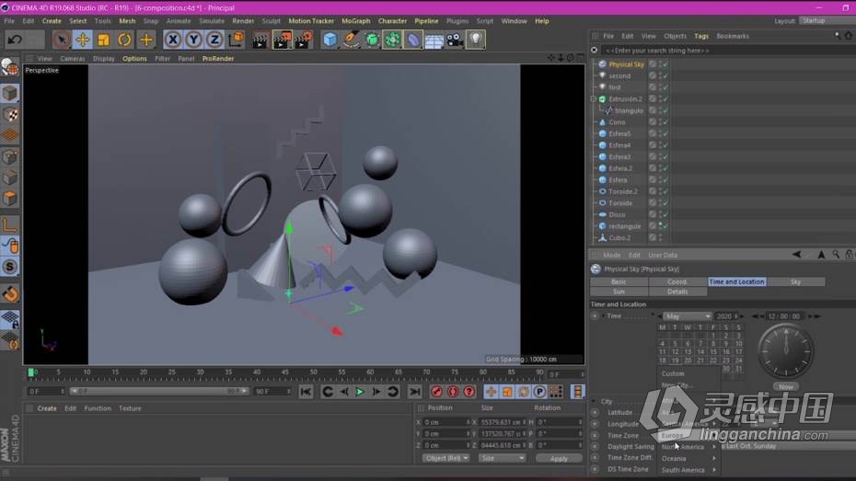
Task: Play the animation forward
Action: [360, 392]
